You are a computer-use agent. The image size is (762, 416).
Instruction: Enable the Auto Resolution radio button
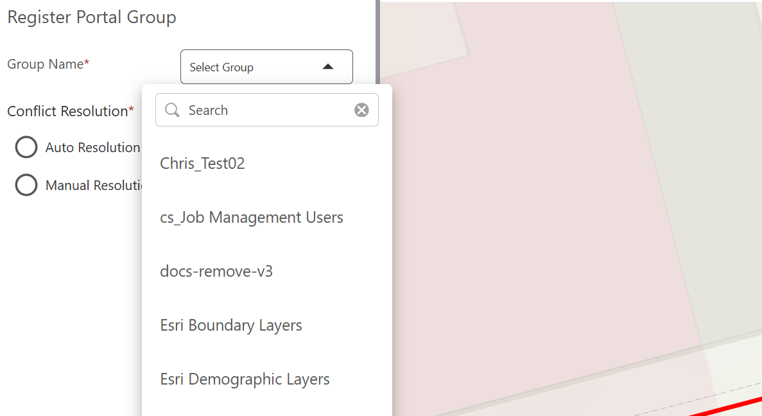26,147
